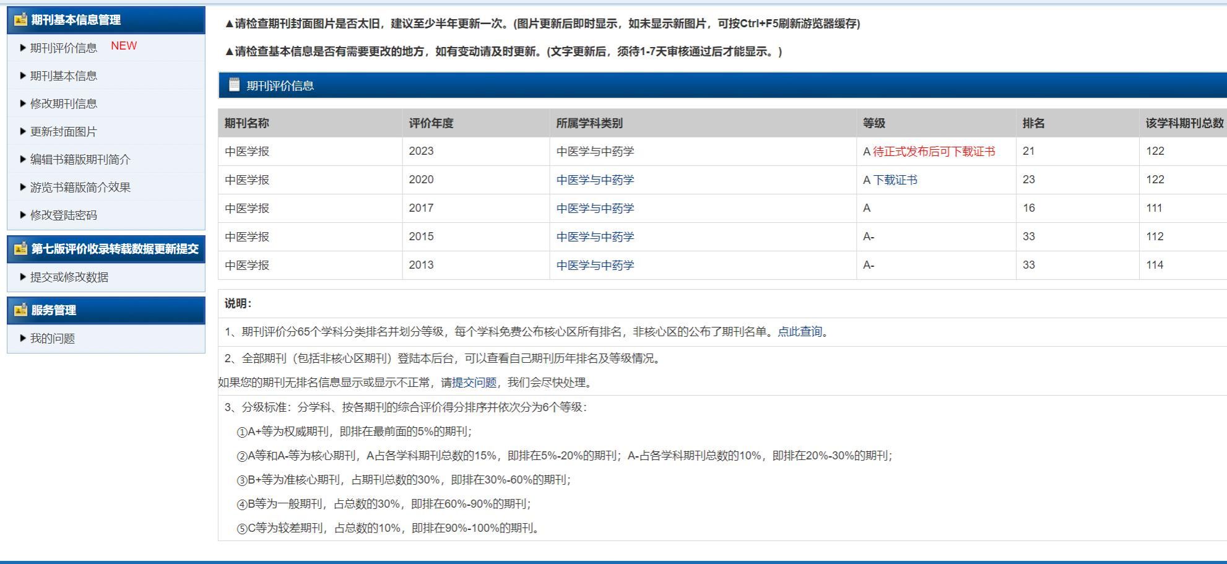Click the 第七版评价收录转载数据更新提交 header icon

[20, 249]
